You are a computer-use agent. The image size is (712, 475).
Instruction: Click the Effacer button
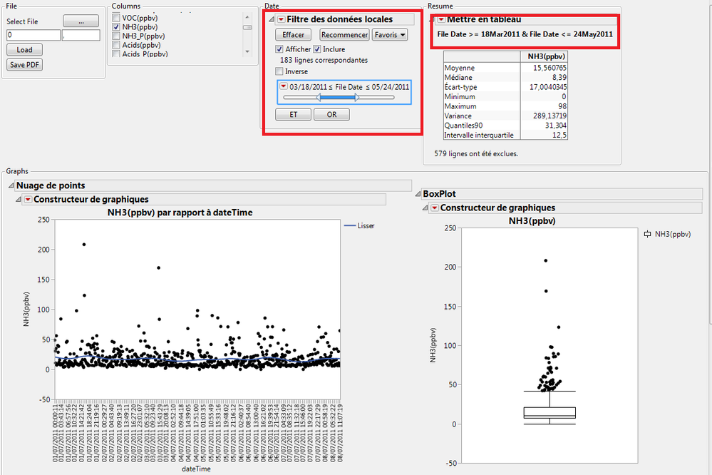[x=294, y=35]
